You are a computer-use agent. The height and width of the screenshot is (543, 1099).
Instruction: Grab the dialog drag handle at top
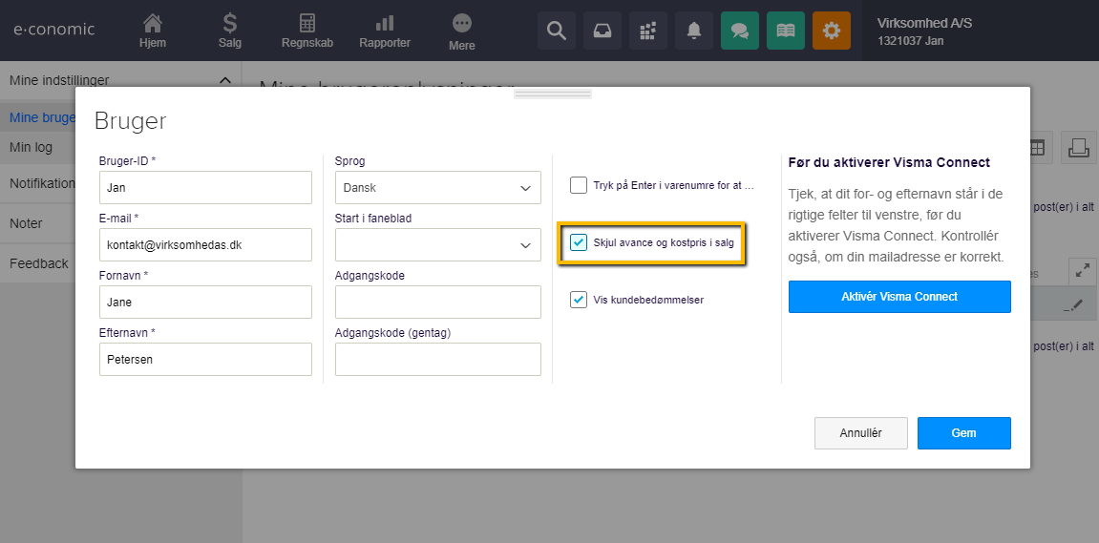[552, 94]
